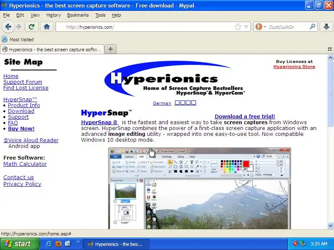
Task: Switch to the German language link
Action: tap(162, 103)
